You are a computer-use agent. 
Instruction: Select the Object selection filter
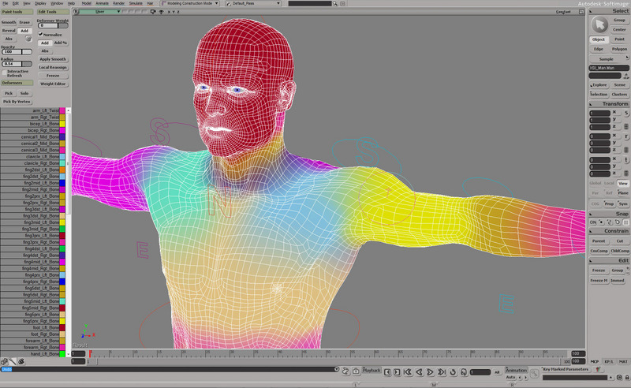click(x=599, y=39)
